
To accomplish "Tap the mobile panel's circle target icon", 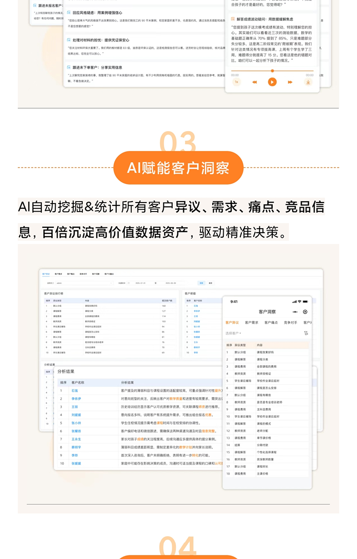I will (x=305, y=312).
